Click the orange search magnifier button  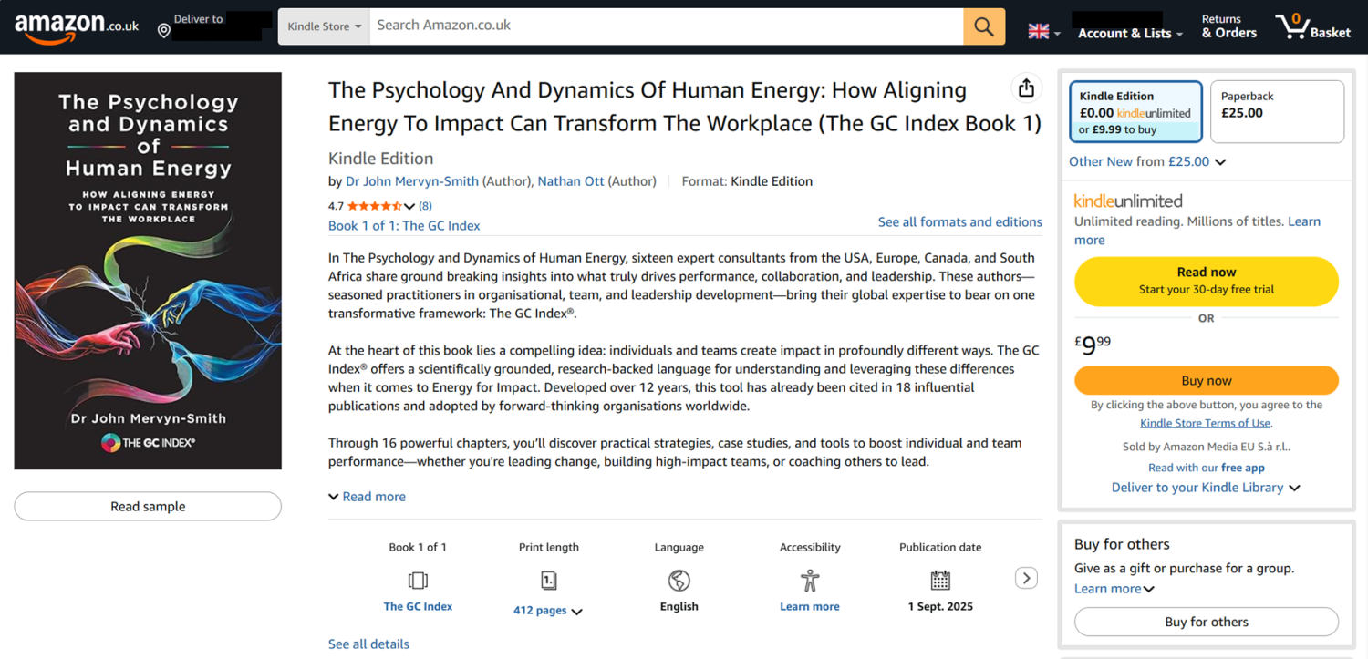point(984,26)
